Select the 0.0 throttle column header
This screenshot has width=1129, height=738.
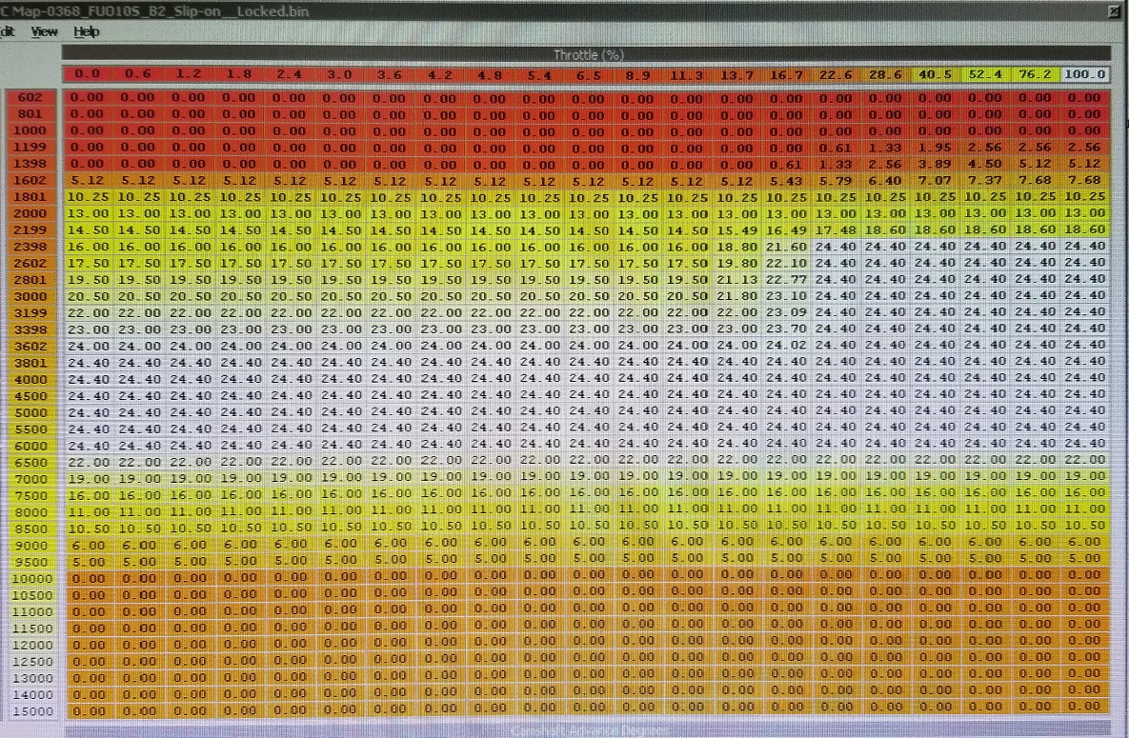[88, 74]
